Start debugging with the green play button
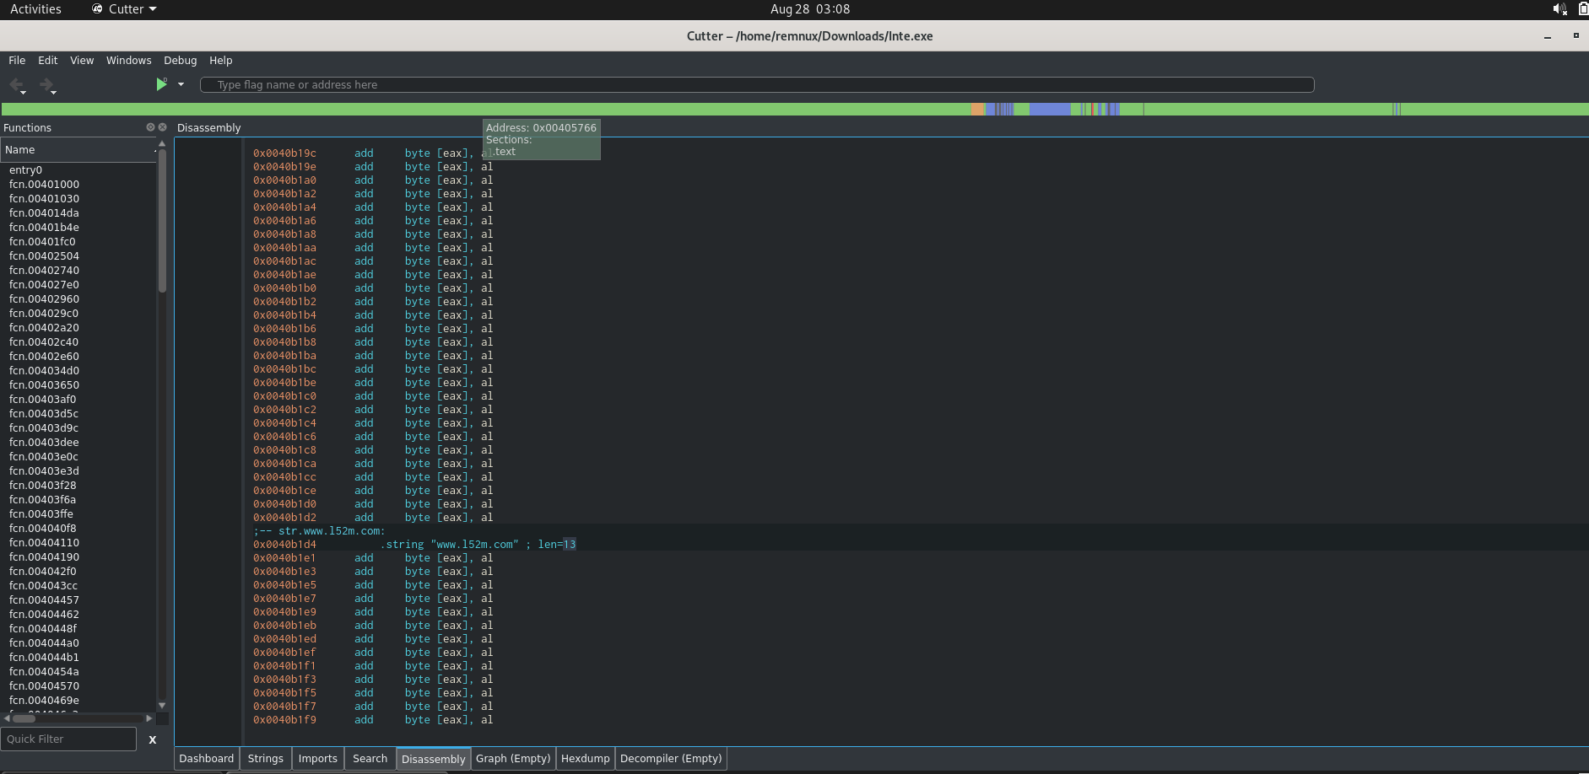Image resolution: width=1589 pixels, height=774 pixels. (x=161, y=84)
